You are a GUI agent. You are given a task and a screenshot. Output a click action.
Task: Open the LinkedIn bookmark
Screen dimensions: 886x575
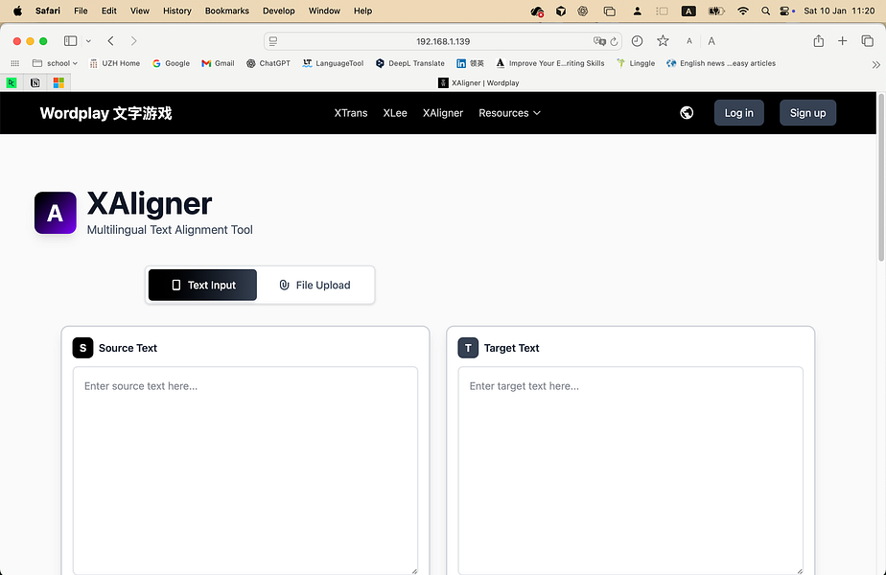click(x=470, y=63)
